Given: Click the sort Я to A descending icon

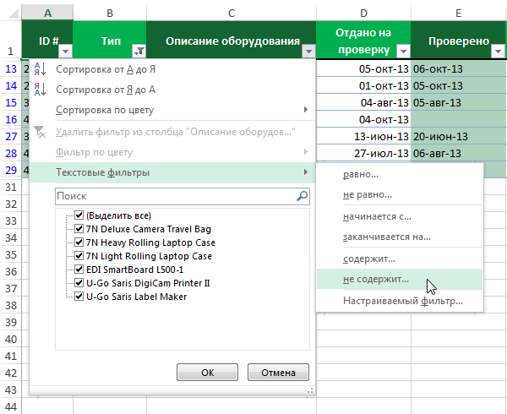Looking at the screenshot, I should (40, 90).
